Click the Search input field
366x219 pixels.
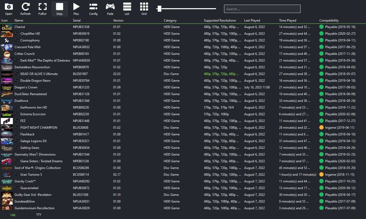pos(262,9)
